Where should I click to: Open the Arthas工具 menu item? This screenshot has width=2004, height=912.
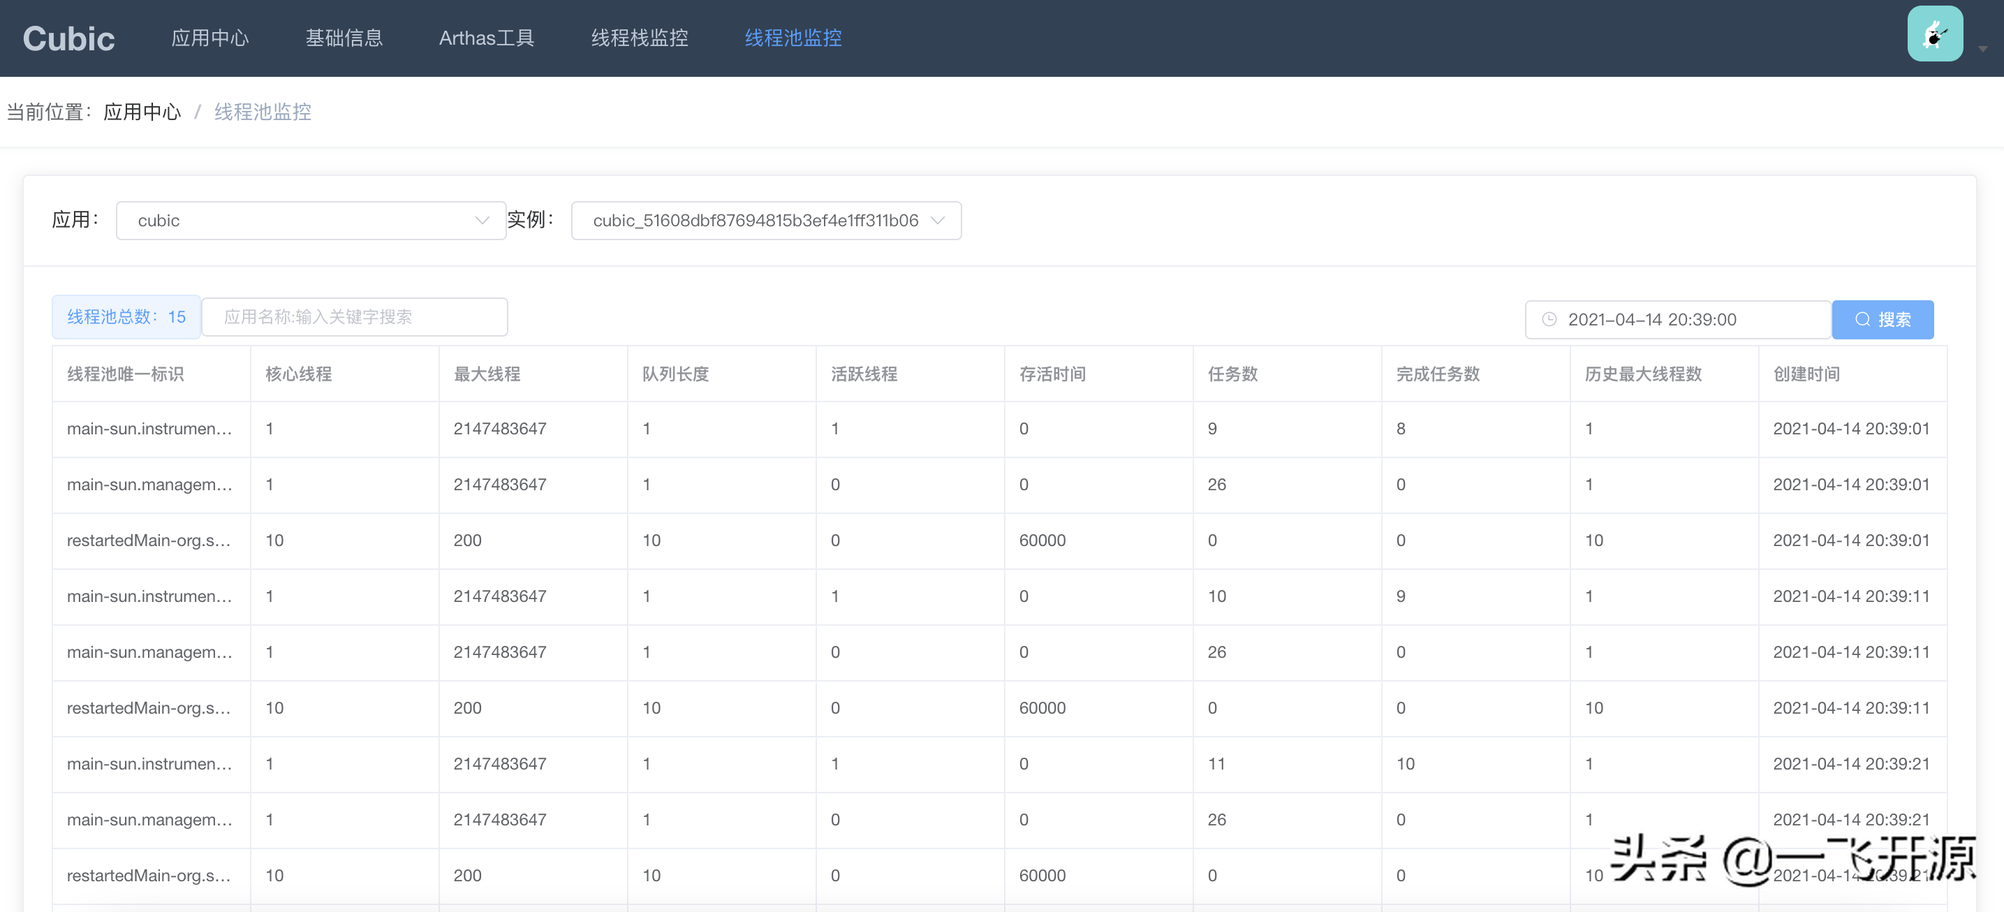486,38
